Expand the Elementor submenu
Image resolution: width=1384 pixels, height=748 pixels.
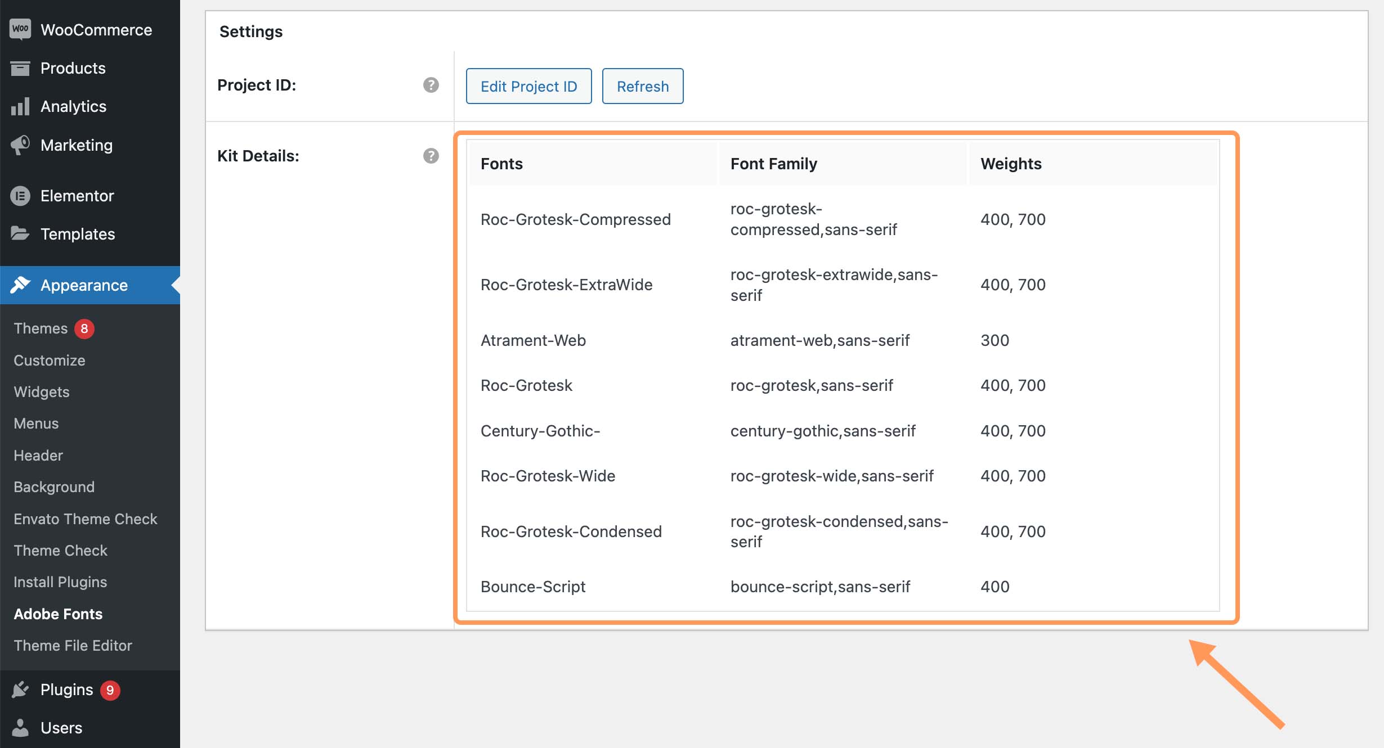point(77,196)
